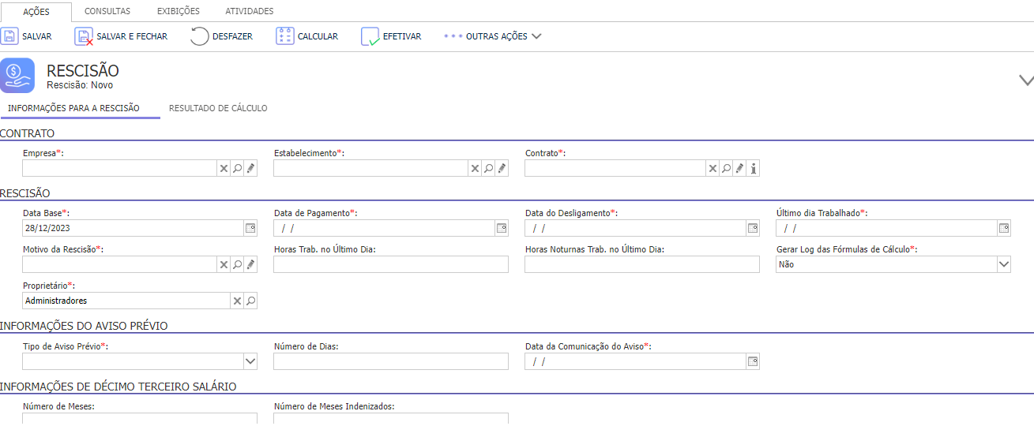This screenshot has width=1034, height=426.
Task: Open the Tipo de Aviso Prévio dropdown
Action: 250,361
